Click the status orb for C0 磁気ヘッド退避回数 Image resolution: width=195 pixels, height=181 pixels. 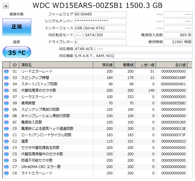coord(6,129)
